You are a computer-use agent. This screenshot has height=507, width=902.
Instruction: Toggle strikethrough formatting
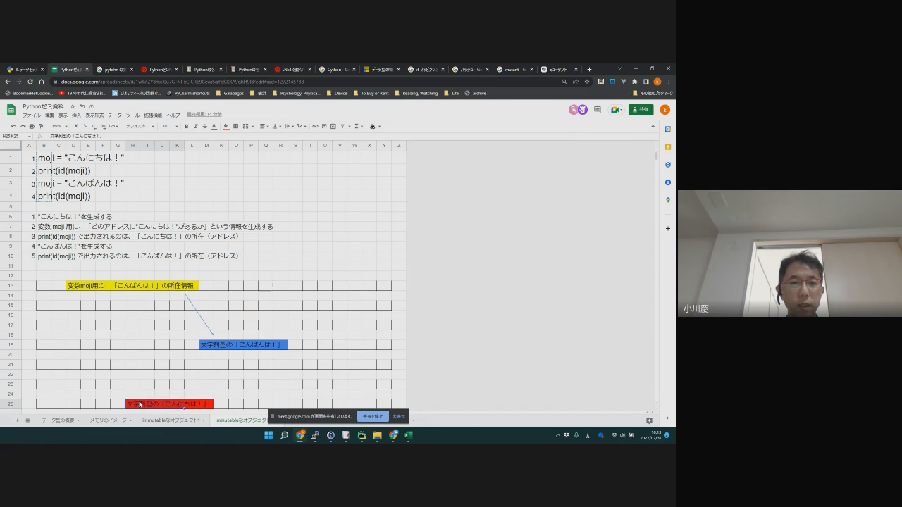204,127
